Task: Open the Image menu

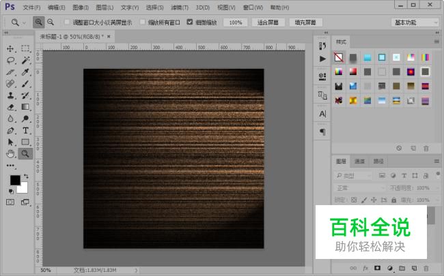Action: pyautogui.click(x=81, y=7)
